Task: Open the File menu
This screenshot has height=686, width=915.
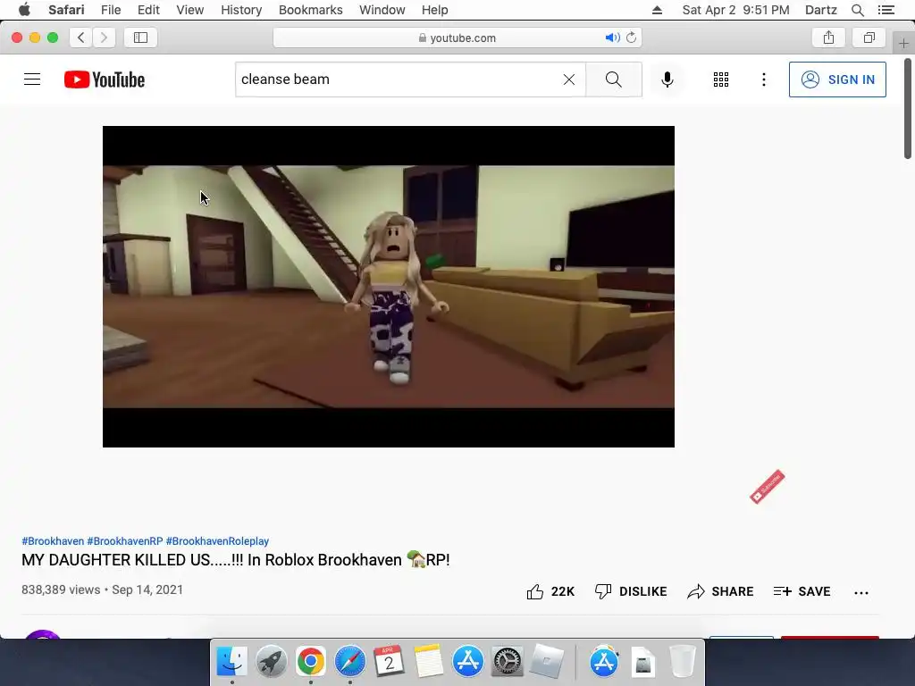Action: point(110,10)
